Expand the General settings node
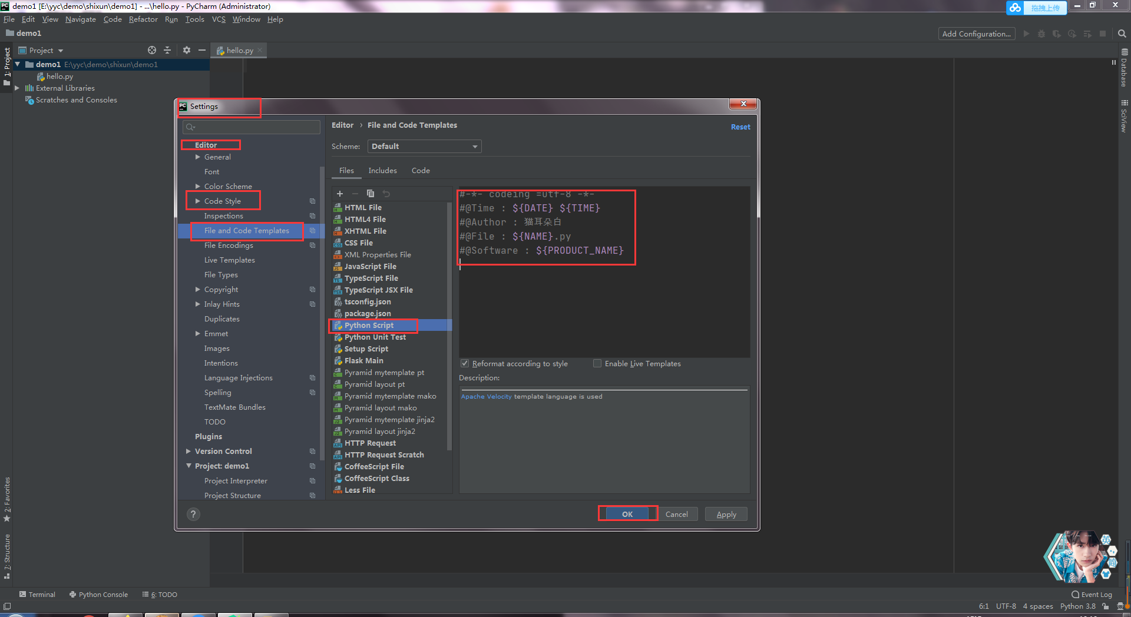 coord(198,157)
